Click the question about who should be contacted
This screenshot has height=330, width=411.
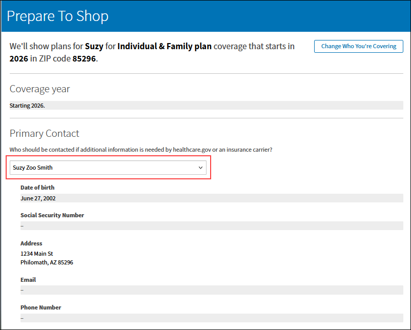pos(141,150)
